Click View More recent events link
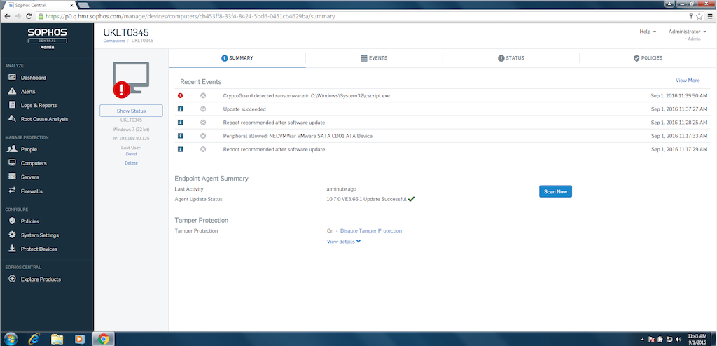This screenshot has height=346, width=717. [688, 81]
